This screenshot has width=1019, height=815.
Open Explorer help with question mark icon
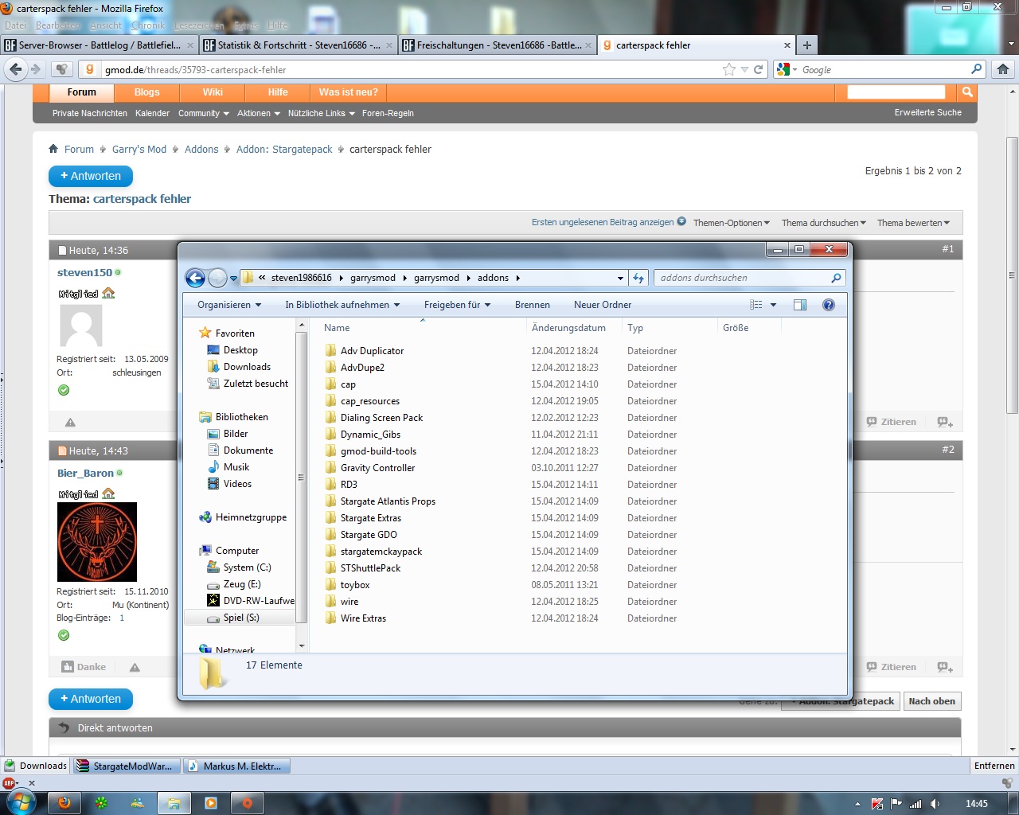828,305
